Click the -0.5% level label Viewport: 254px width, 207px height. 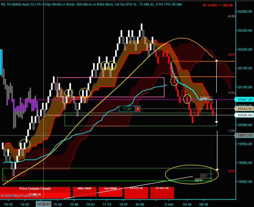tap(231, 93)
